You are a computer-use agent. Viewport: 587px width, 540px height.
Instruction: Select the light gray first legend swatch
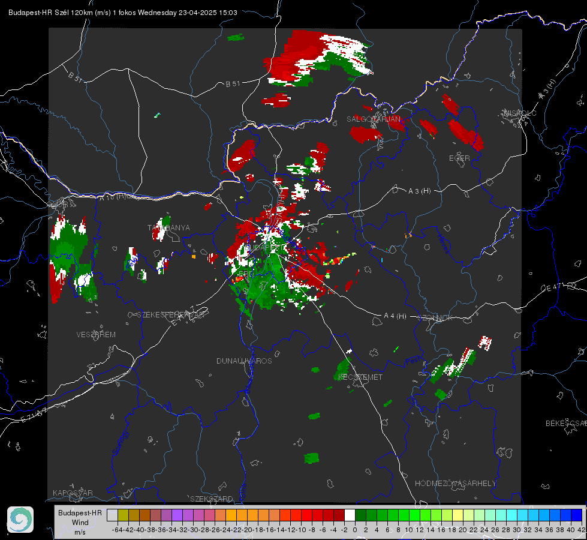112,515
